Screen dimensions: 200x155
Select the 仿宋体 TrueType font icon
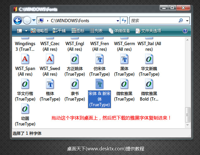(x=100, y=59)
